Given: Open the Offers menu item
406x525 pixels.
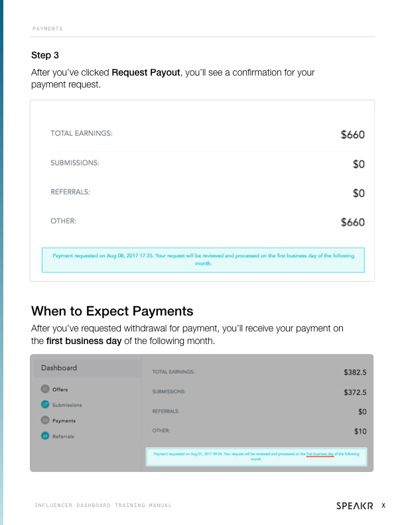Looking at the screenshot, I should (60, 389).
